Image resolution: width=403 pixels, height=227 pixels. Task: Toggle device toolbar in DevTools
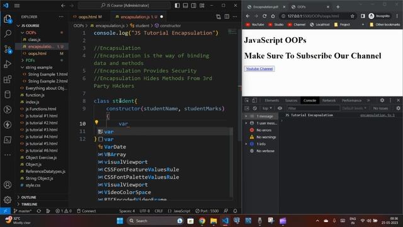tap(254, 100)
